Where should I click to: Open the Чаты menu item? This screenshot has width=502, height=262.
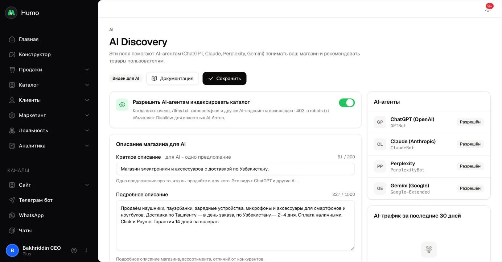49,230
